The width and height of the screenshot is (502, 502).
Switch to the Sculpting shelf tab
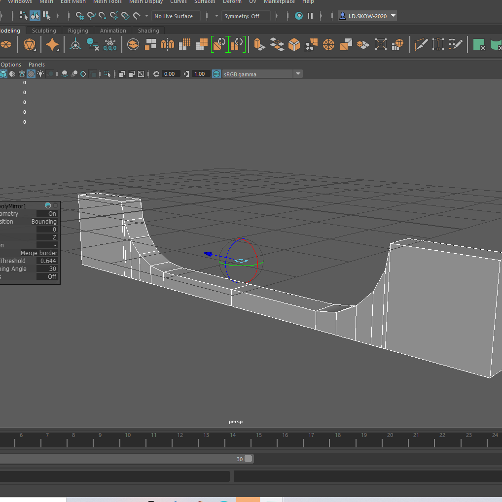pyautogui.click(x=44, y=31)
